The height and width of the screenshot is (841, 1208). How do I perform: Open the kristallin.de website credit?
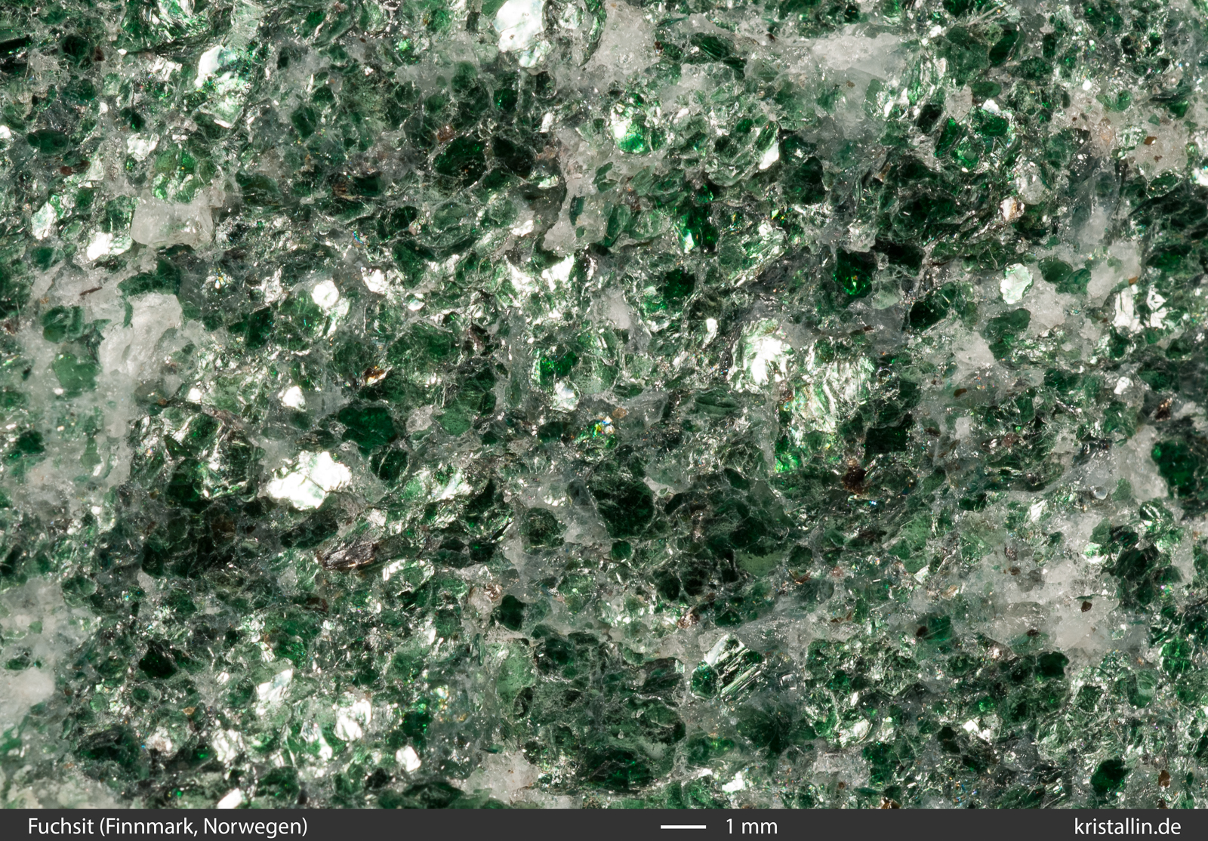click(x=1126, y=826)
